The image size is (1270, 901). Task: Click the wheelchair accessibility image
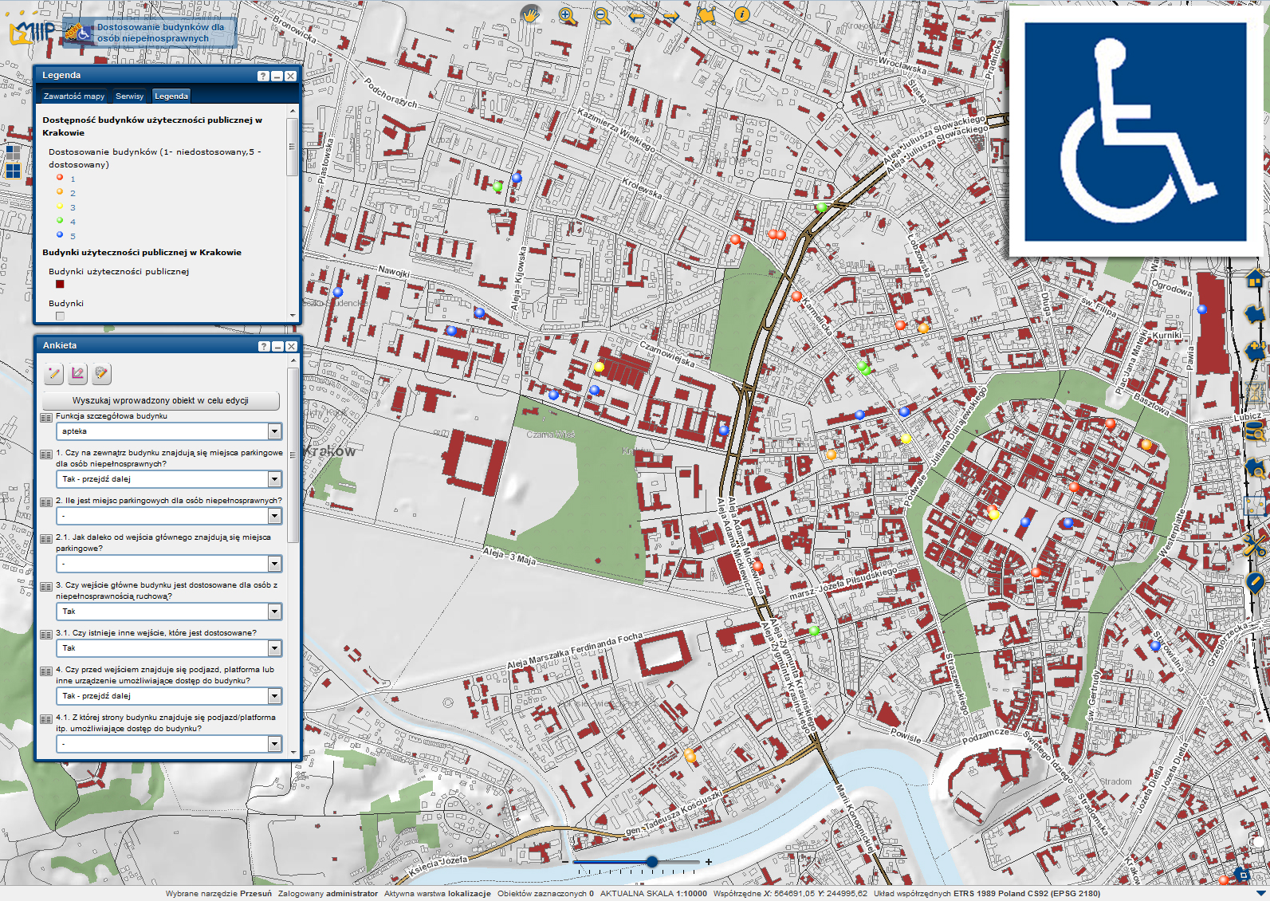click(1135, 132)
